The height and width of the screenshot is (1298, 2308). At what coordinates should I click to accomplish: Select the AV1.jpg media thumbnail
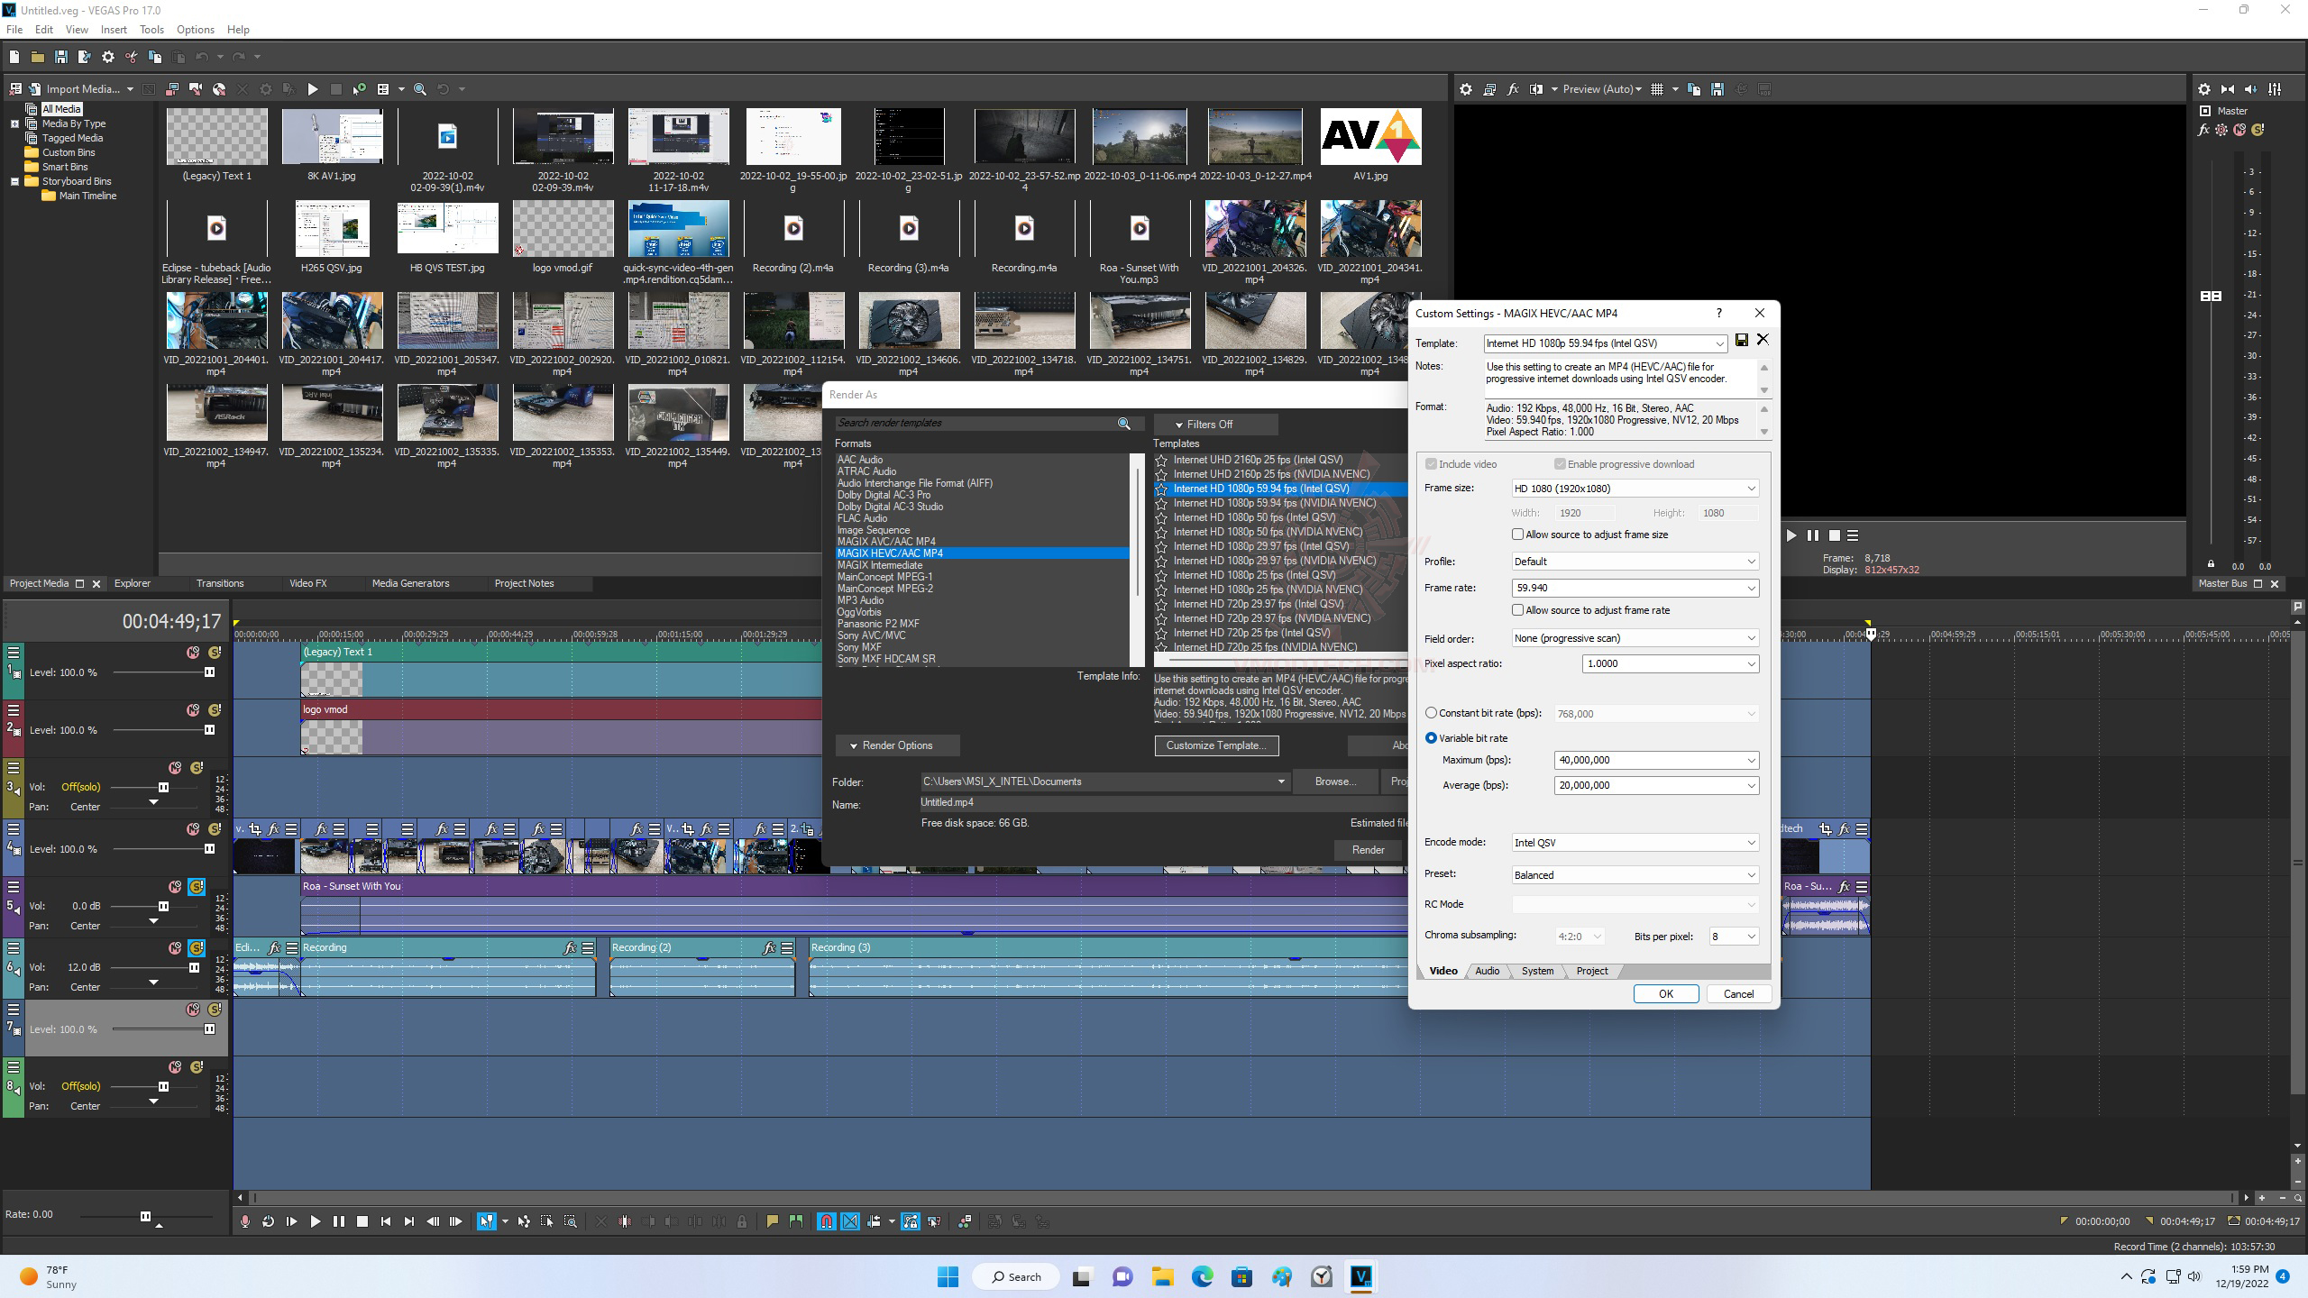pos(1370,137)
